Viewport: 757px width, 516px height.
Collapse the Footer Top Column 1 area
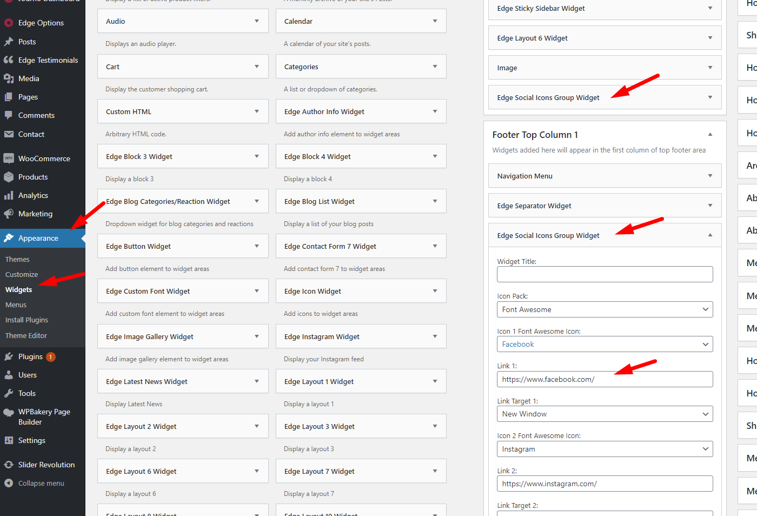710,135
